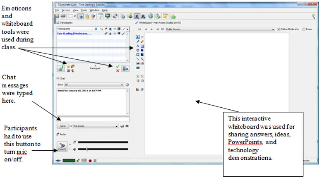
Task: Adjust the microphone level slider
Action: click(x=103, y=142)
